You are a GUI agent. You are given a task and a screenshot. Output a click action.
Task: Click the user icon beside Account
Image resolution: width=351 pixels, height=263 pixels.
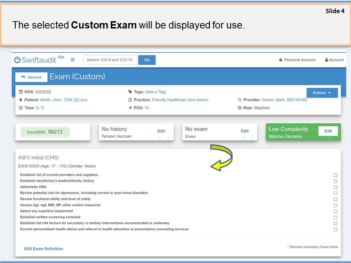[x=327, y=60]
